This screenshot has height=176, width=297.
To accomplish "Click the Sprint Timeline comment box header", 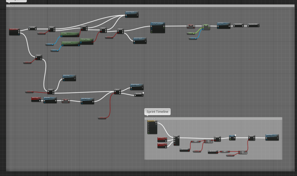I will click(213, 118).
